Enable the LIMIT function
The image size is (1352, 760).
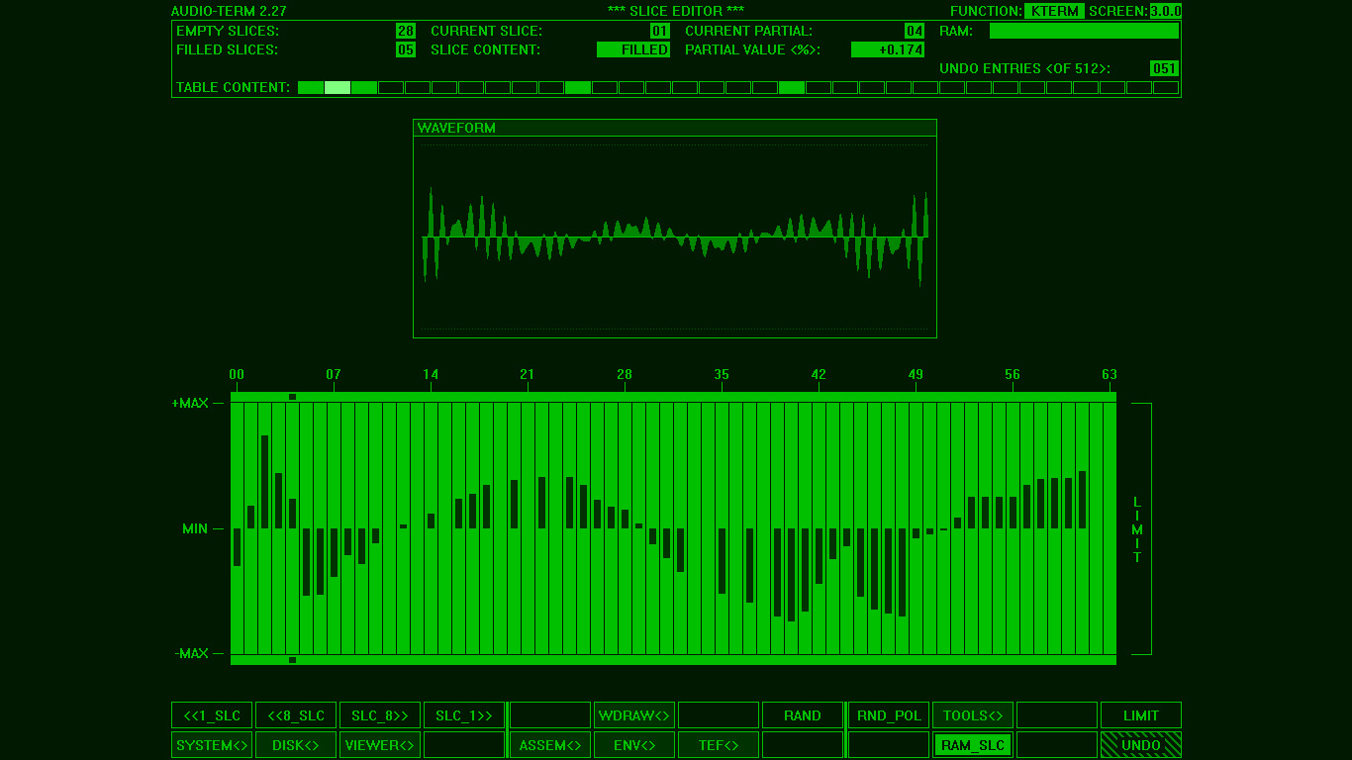coord(1140,714)
